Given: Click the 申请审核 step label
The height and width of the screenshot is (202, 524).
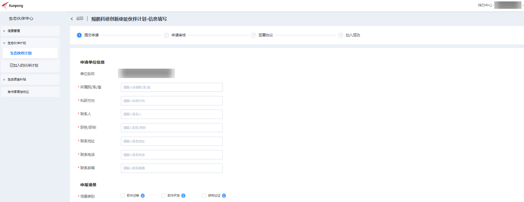Looking at the screenshot, I should (x=179, y=35).
